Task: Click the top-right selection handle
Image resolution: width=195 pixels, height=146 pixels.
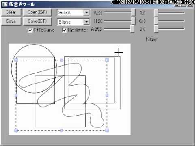Action: (107, 60)
